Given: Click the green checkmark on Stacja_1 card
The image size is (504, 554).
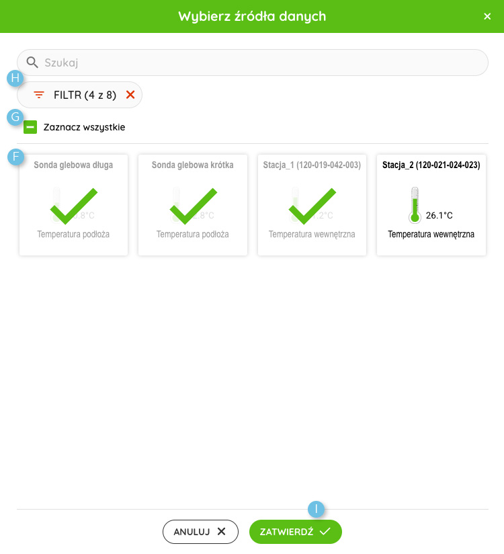Looking at the screenshot, I should tap(312, 206).
